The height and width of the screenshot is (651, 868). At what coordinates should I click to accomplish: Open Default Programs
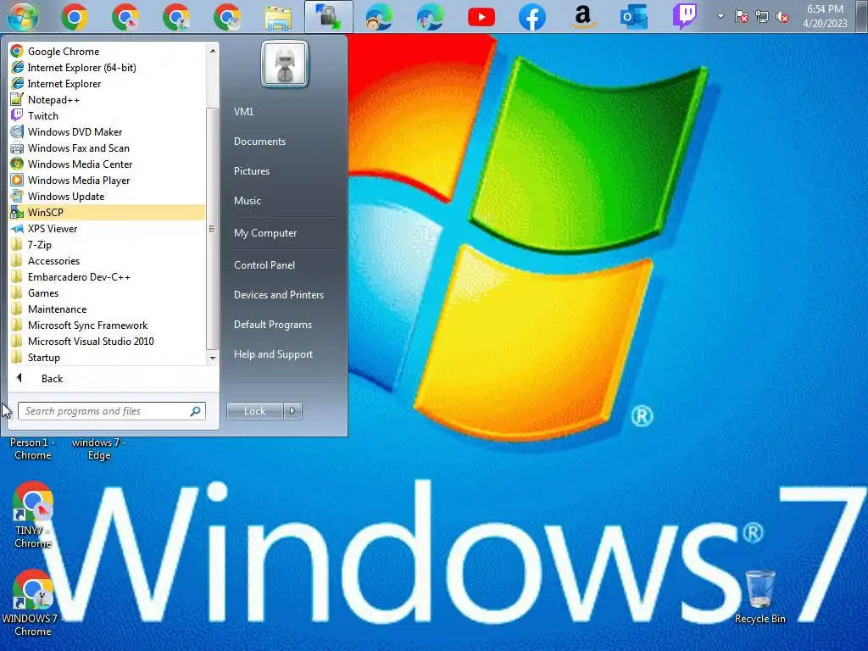point(272,325)
